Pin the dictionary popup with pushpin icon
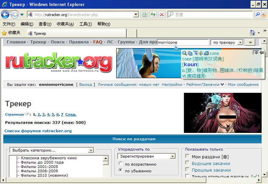Image resolution: width=268 pixels, height=184 pixels. pyautogui.click(x=262, y=53)
